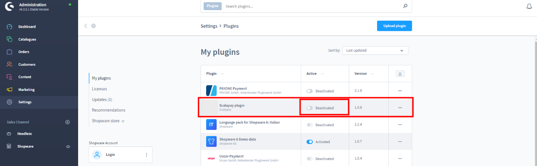Add a new Sales Channel with plus icon

tap(68, 122)
